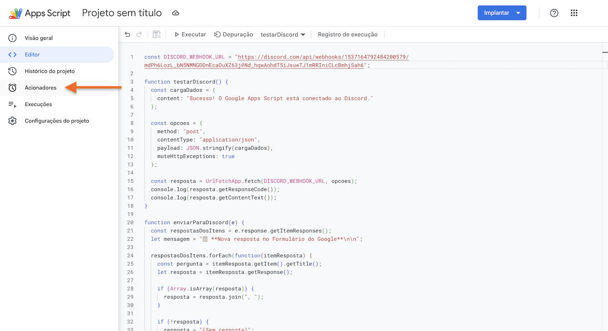Click 'console.log(resposta.getContentText());' line
The height and width of the screenshot is (331, 608).
coord(213,198)
